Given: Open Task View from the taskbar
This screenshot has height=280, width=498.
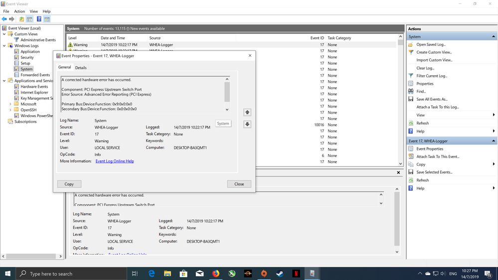Looking at the screenshot, I should point(135,274).
